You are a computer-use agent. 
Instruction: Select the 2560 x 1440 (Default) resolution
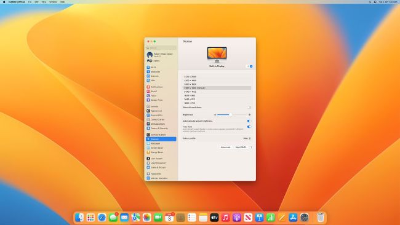217,88
